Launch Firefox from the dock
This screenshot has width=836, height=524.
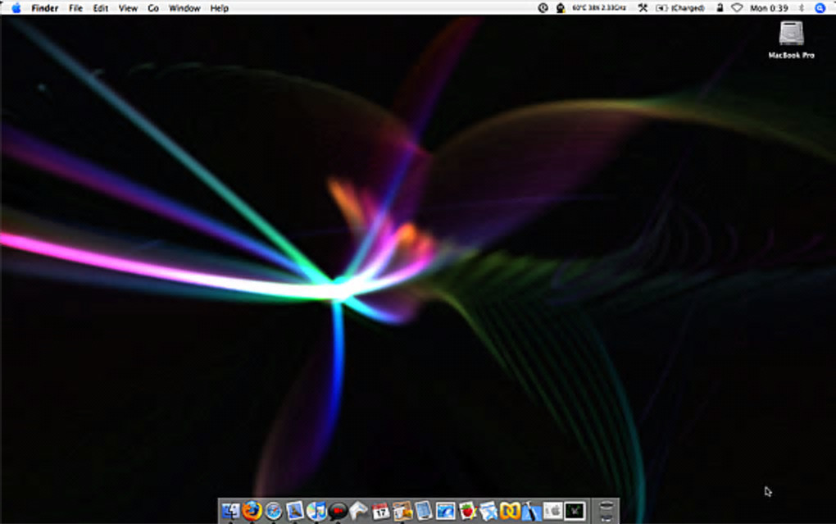(252, 511)
